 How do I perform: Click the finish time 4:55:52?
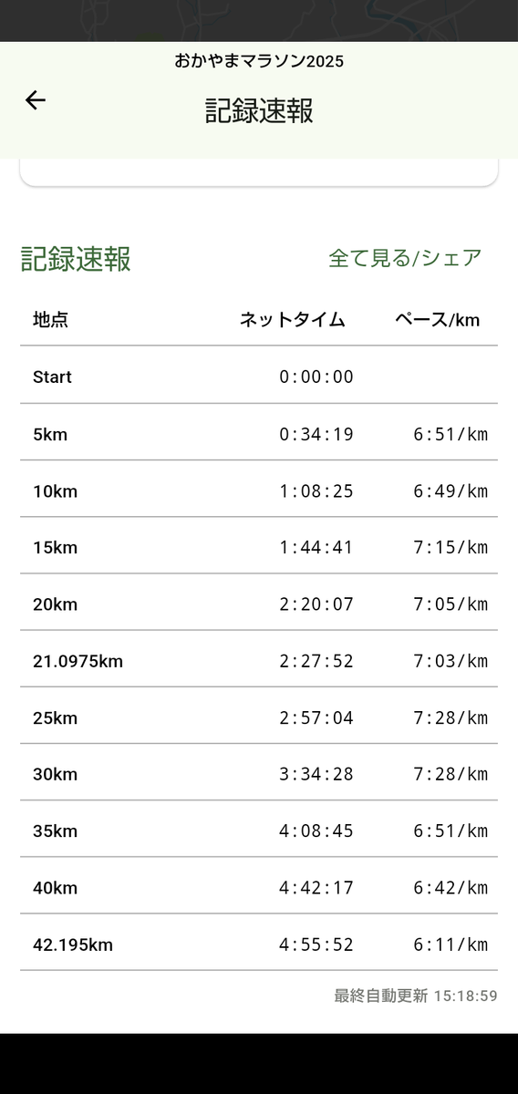[x=316, y=944]
